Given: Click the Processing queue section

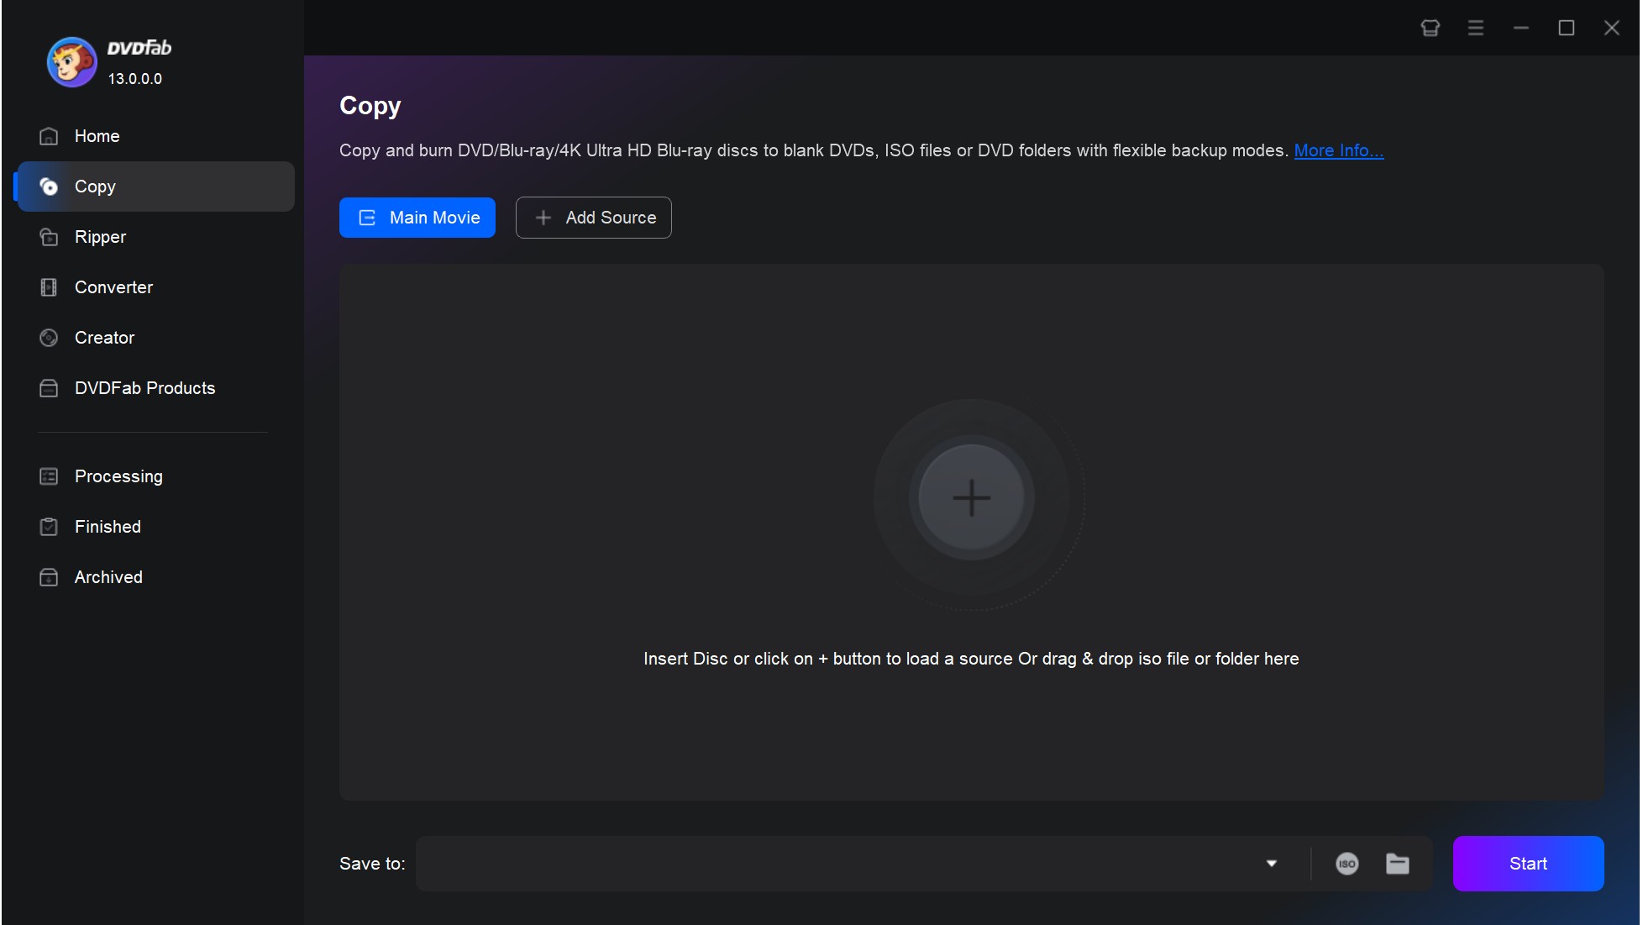Looking at the screenshot, I should pyautogui.click(x=118, y=475).
